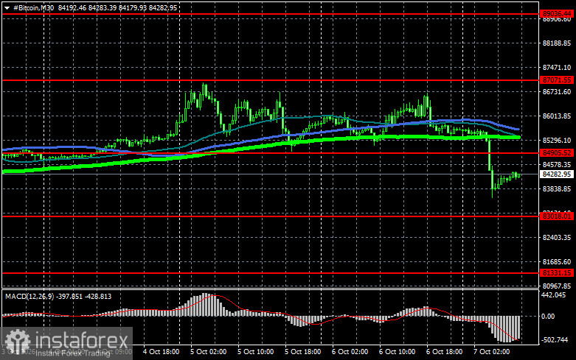
Task: Click the 5 Oct 10:00 time label
Action: coord(256,352)
